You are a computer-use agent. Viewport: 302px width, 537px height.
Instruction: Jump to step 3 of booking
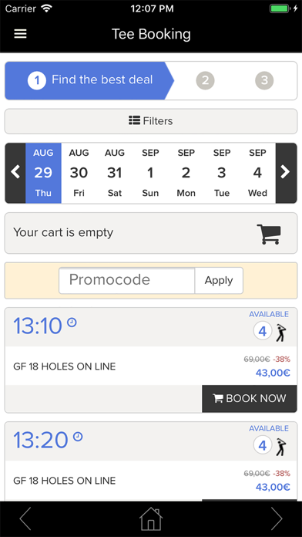tap(264, 80)
